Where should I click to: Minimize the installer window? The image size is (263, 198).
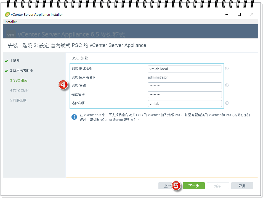pyautogui.click(x=227, y=14)
